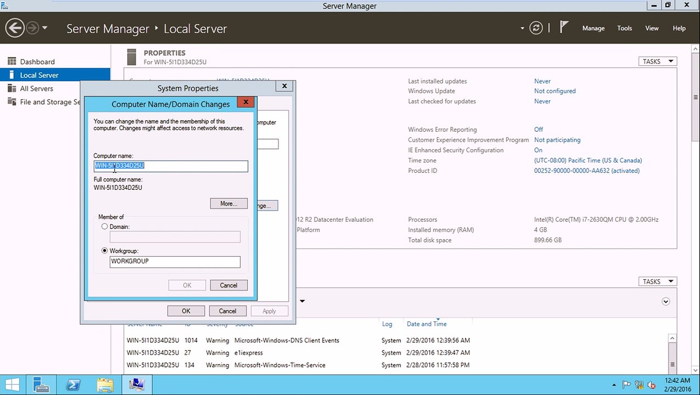This screenshot has width=700, height=395.
Task: Go back using the Server Manager back arrow
Action: click(15, 28)
